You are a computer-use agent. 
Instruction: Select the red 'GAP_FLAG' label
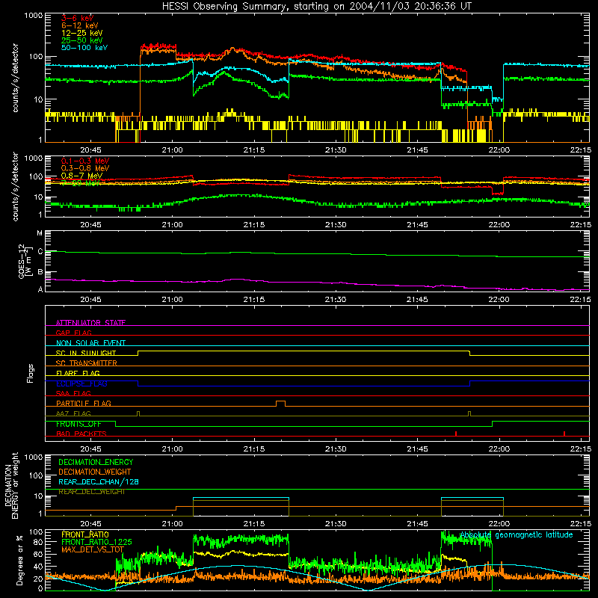[x=73, y=333]
